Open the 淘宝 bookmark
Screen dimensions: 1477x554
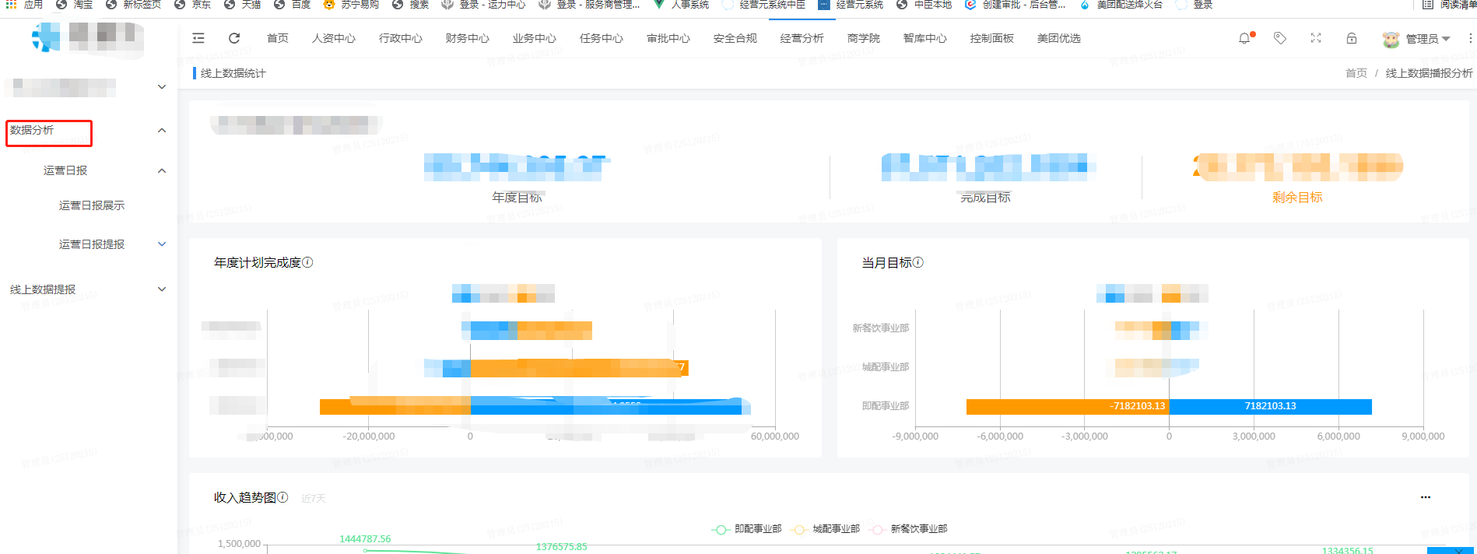(75, 5)
